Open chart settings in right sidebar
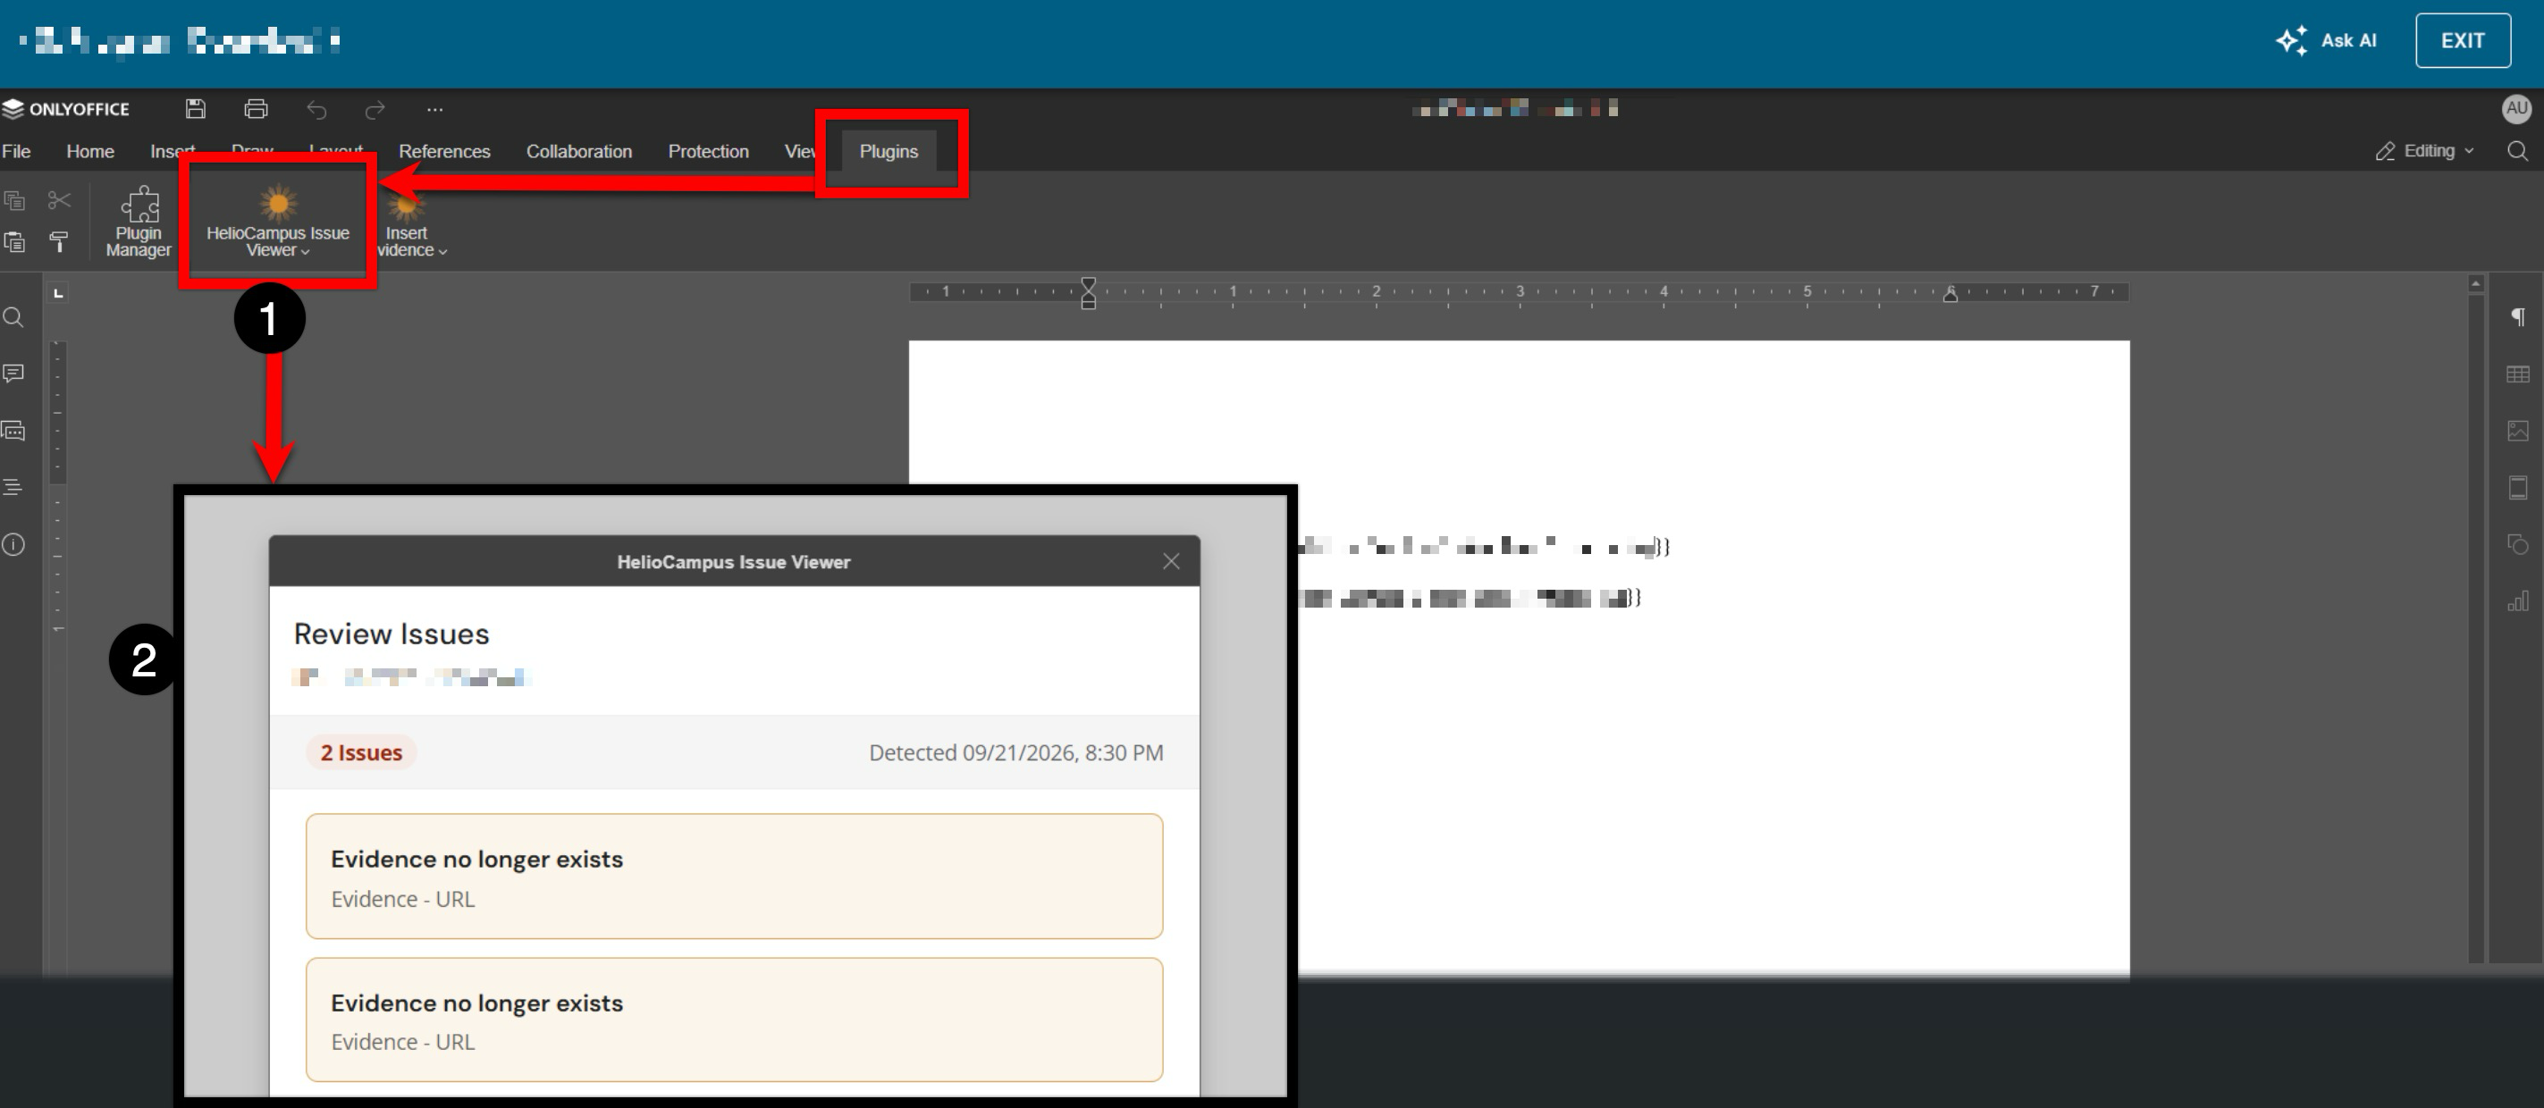Image resolution: width=2544 pixels, height=1108 pixels. tap(2518, 600)
